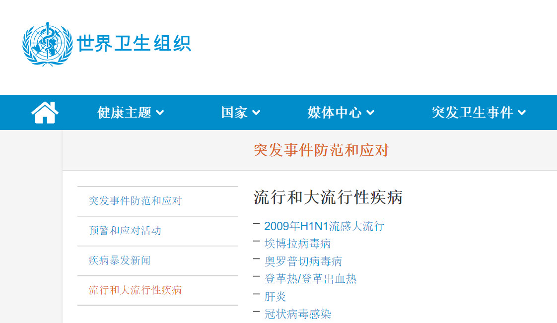Open the 登革热/登革出血热 link

click(x=310, y=279)
